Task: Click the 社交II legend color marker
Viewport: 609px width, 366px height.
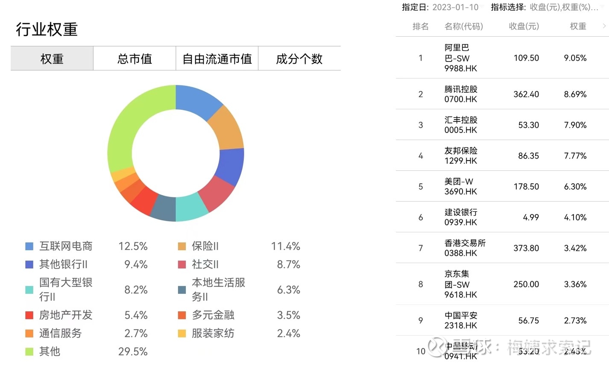Action: (x=182, y=264)
